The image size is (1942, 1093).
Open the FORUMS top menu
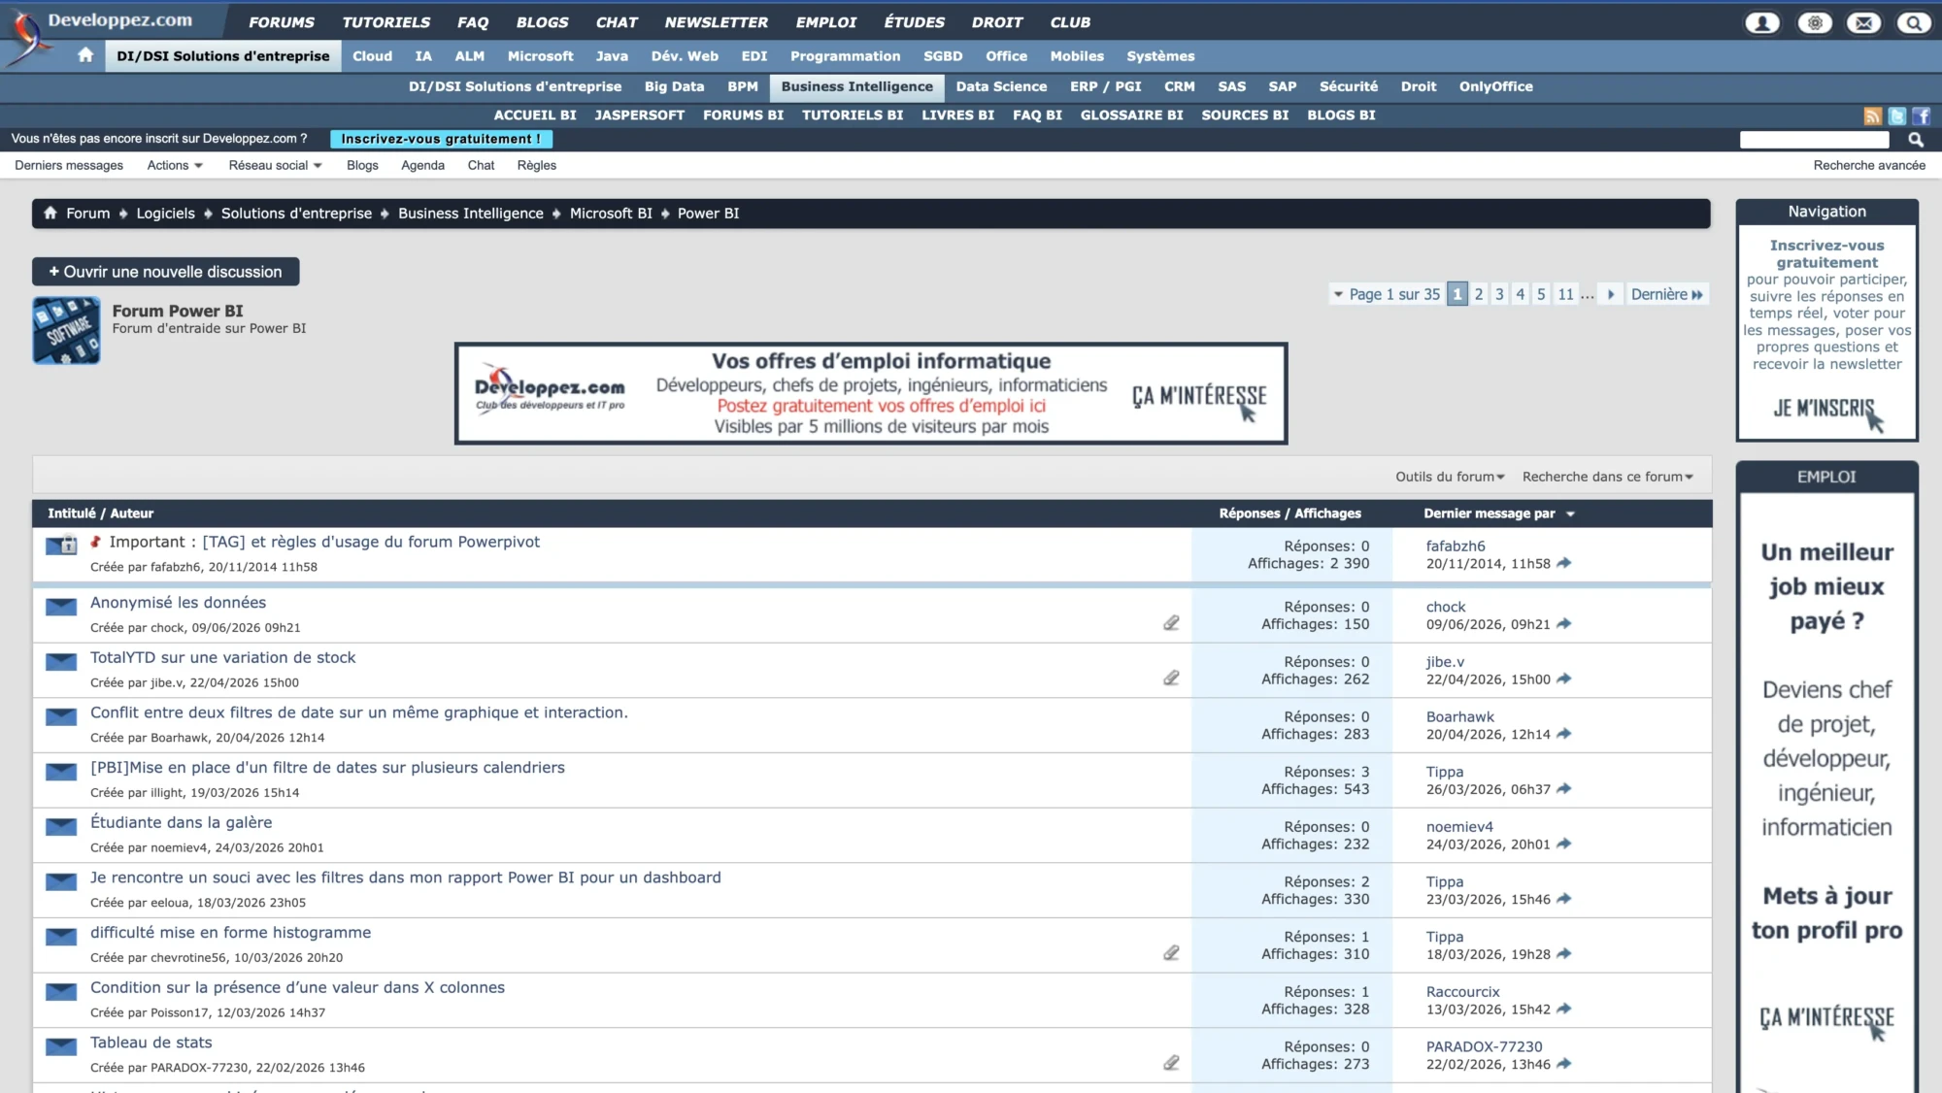(282, 22)
